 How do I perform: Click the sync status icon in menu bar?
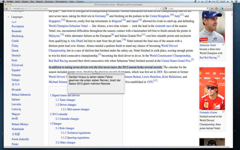click(195, 1)
